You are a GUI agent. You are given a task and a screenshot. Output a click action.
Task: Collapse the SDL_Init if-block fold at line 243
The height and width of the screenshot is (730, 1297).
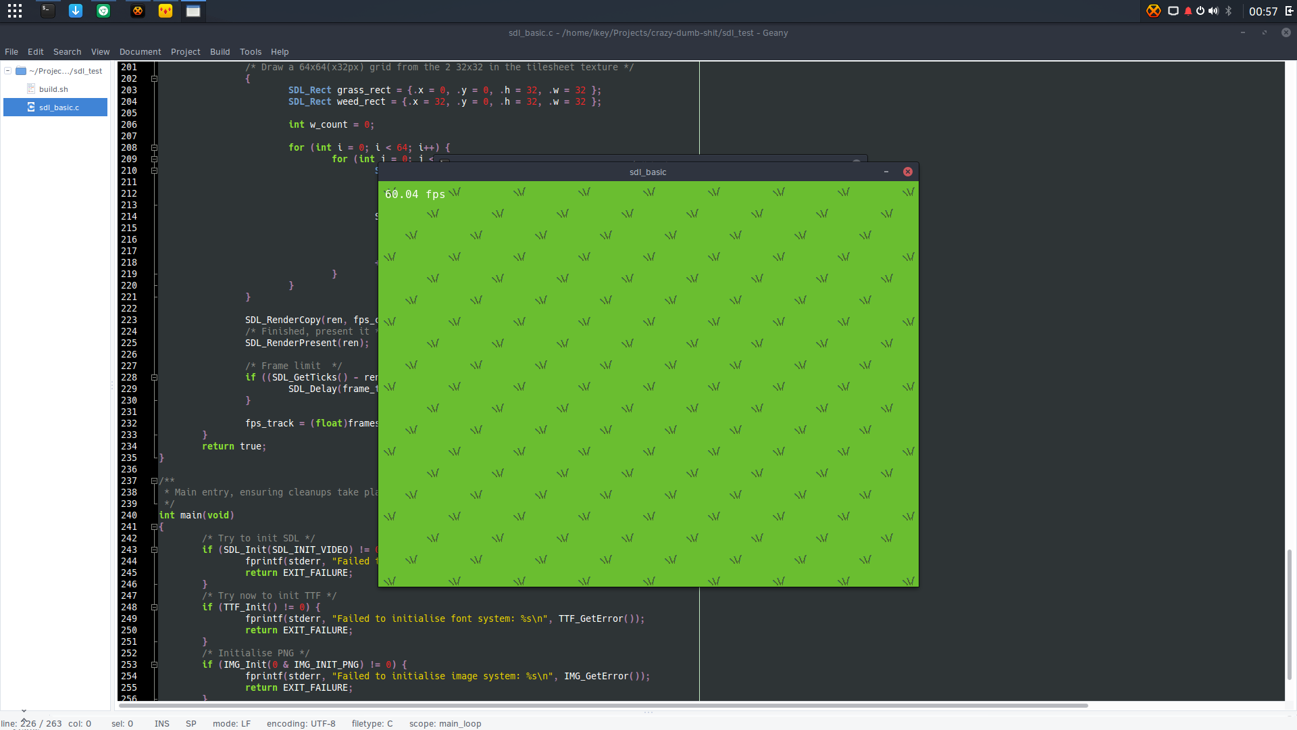[x=154, y=550]
